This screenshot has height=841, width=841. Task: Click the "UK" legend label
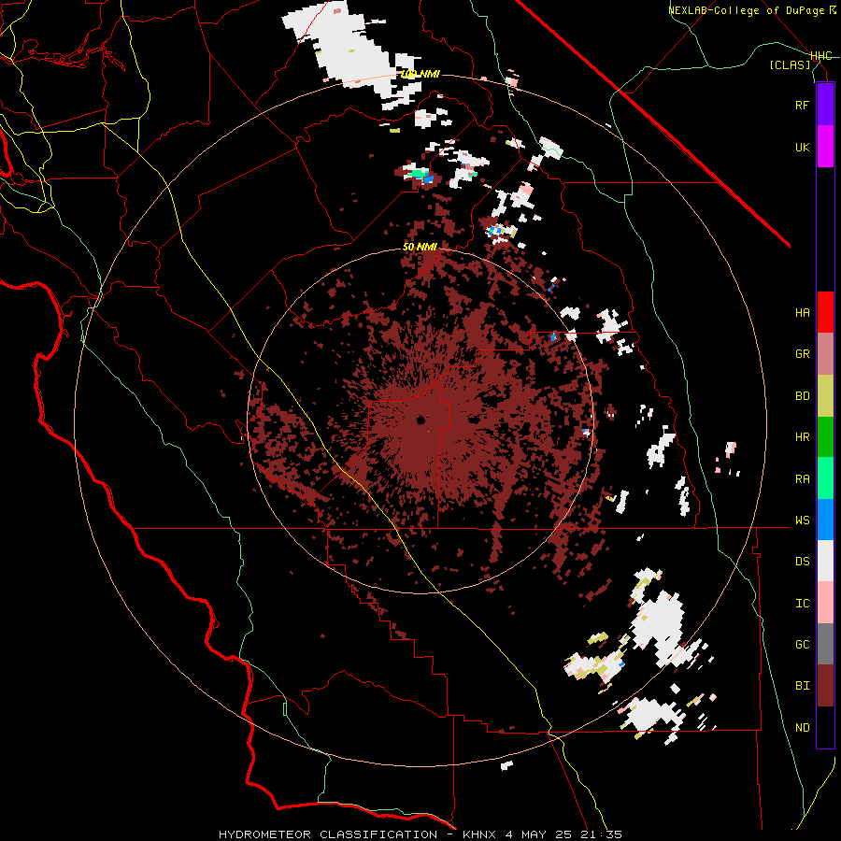point(802,147)
